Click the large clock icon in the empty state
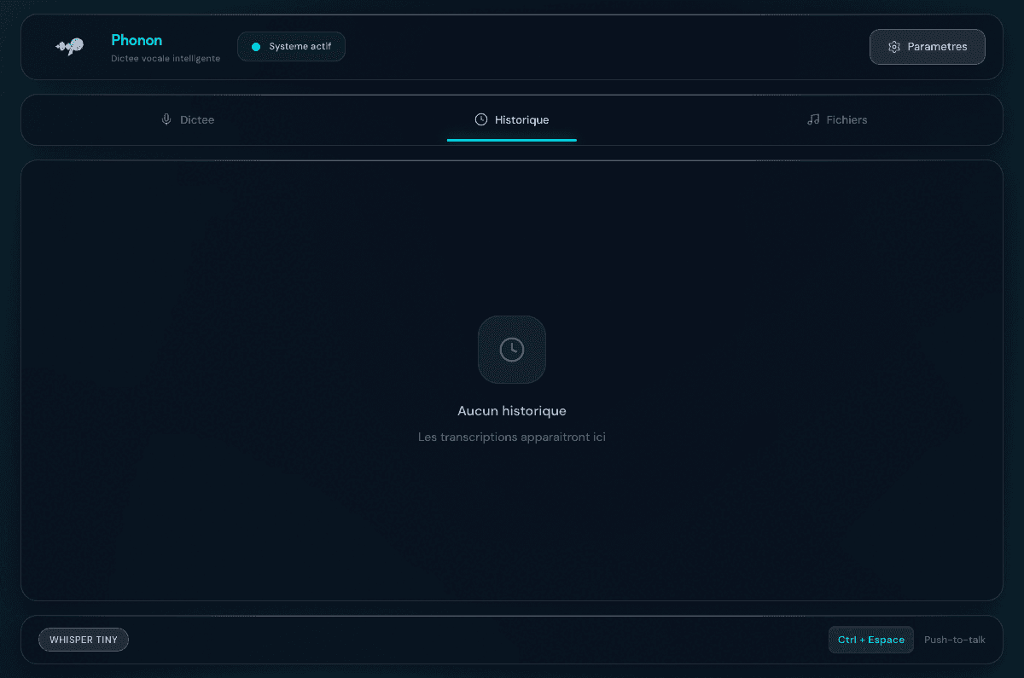The height and width of the screenshot is (678, 1024). 512,350
